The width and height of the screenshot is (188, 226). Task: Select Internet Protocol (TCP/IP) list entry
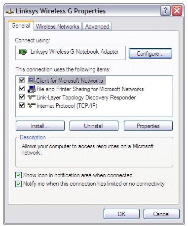point(67,106)
